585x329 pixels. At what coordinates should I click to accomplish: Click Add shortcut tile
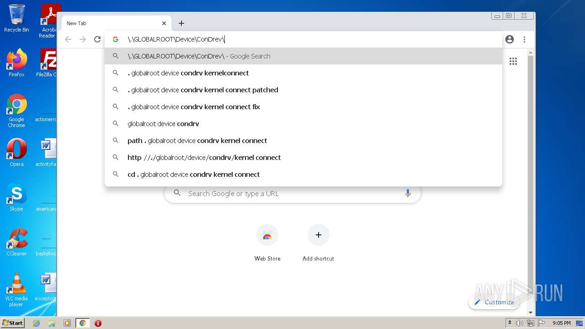[318, 243]
